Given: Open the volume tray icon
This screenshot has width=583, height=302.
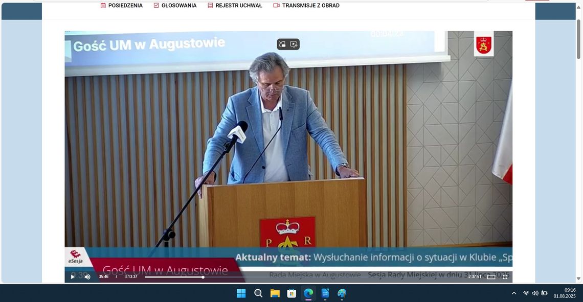Looking at the screenshot, I should [x=535, y=293].
